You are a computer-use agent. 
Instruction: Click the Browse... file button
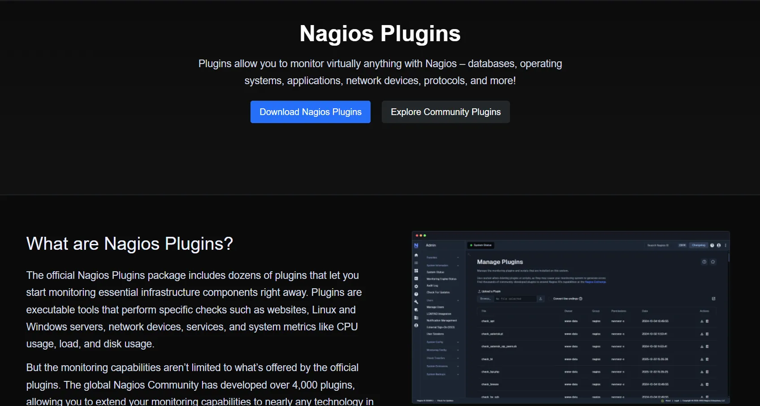pyautogui.click(x=485, y=299)
